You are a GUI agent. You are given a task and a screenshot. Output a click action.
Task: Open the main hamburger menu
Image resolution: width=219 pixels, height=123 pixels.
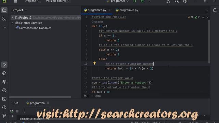(15, 1)
